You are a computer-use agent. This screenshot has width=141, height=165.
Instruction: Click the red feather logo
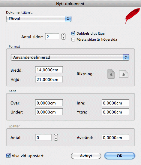132,16
